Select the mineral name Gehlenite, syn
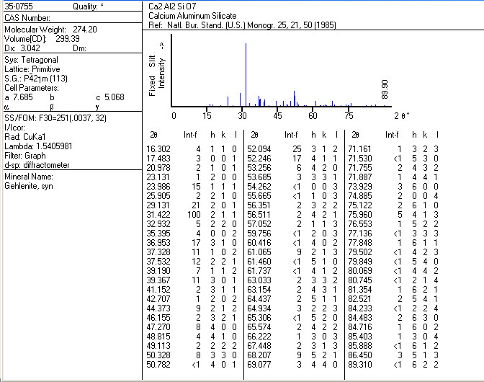 tap(29, 186)
